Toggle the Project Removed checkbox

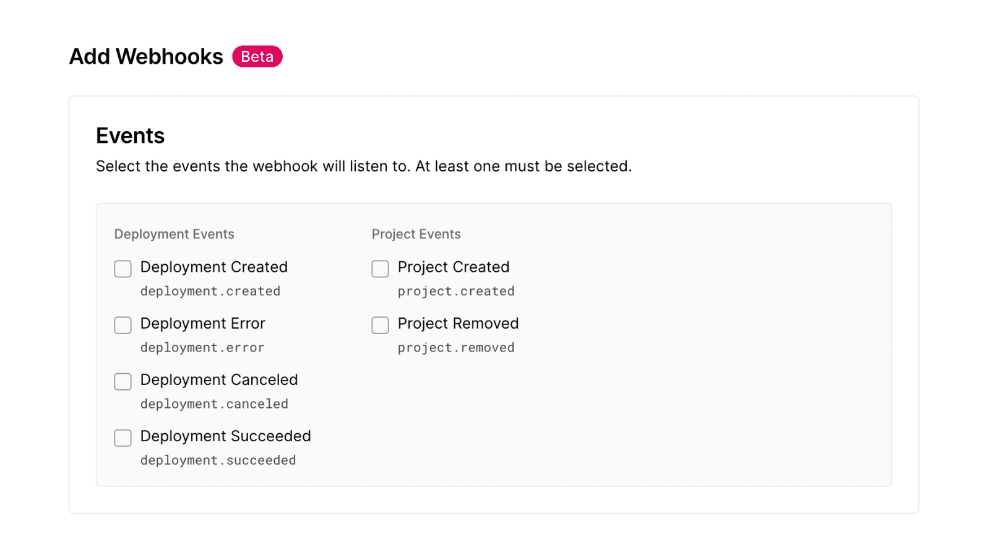pos(380,325)
